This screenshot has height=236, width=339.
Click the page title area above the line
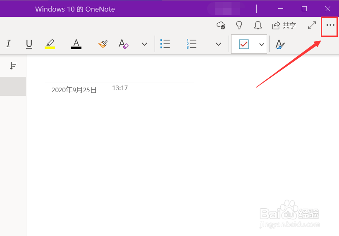[x=119, y=74]
